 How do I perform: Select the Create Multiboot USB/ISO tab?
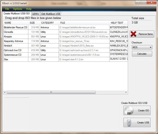17,14
